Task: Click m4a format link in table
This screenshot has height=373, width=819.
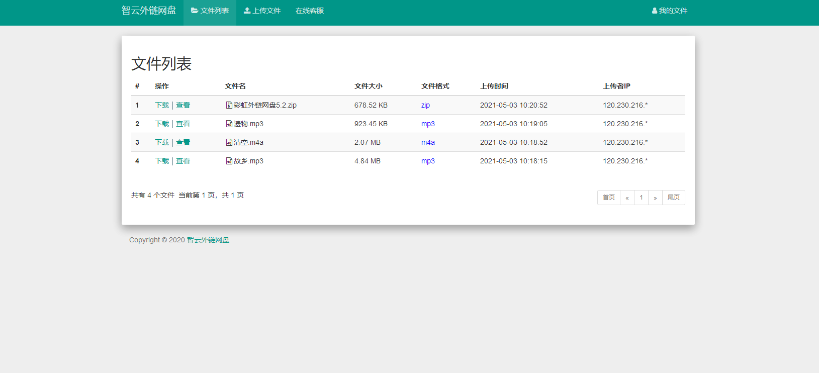Action: click(428, 142)
